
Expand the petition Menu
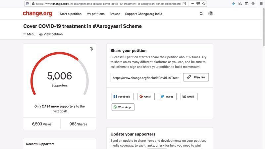[29, 34]
